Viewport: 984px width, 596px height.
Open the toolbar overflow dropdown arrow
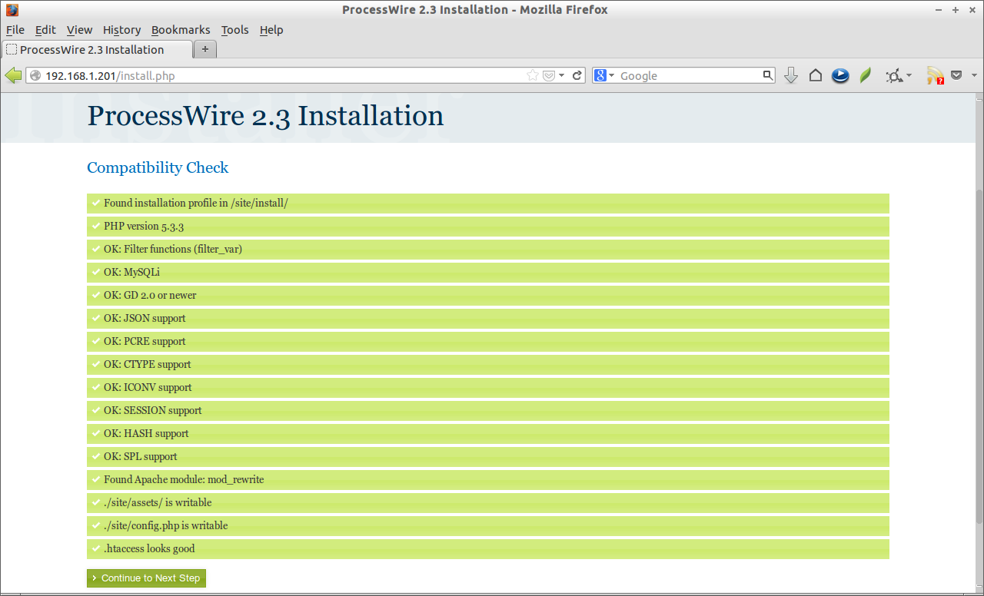point(974,75)
